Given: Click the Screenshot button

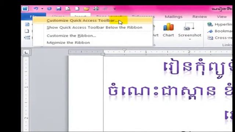Looking at the screenshot, I should click(x=189, y=30).
